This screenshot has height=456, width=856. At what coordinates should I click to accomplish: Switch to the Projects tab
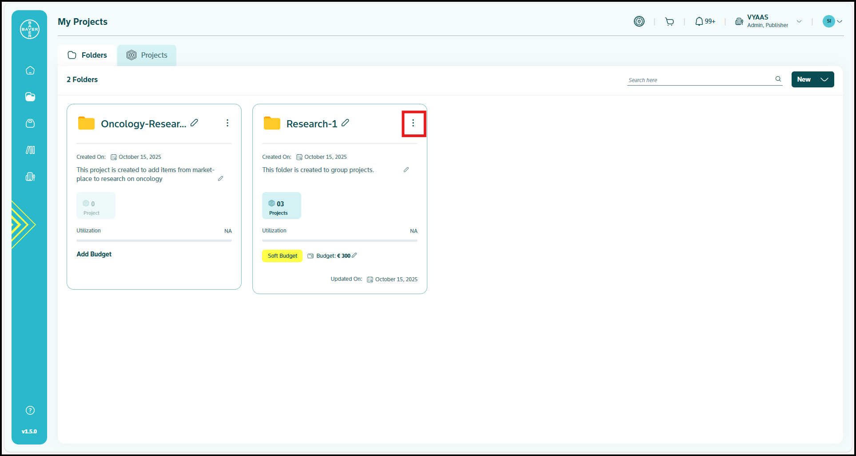tap(147, 55)
